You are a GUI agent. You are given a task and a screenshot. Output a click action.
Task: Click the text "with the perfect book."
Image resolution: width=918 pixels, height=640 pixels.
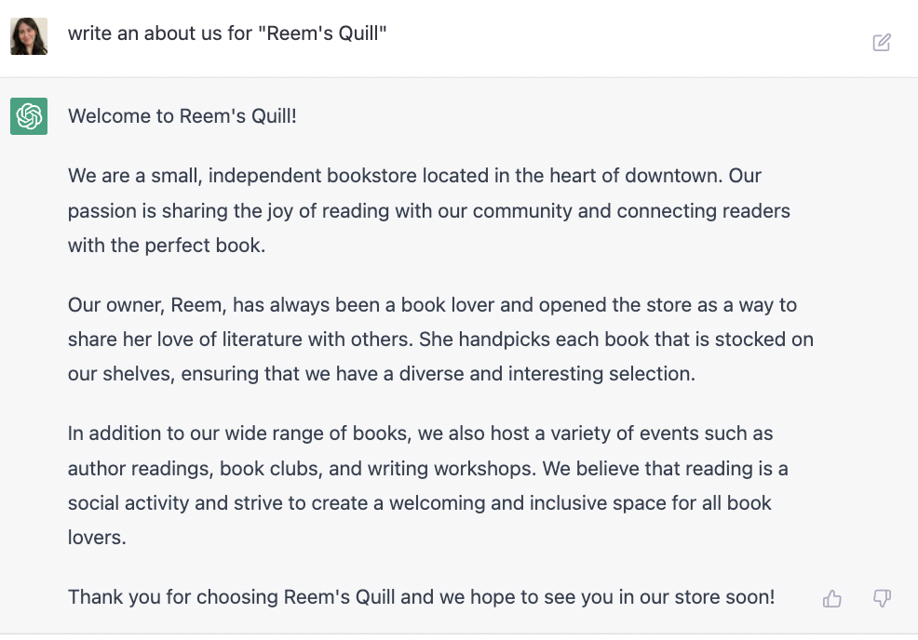tap(167, 246)
